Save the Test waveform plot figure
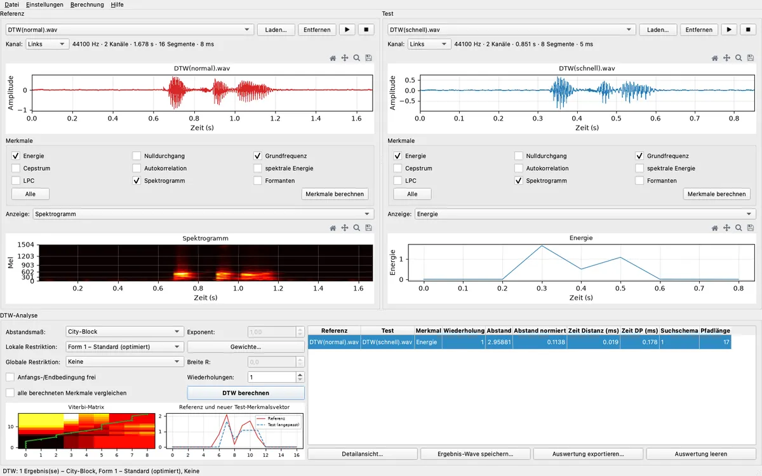 click(x=751, y=58)
